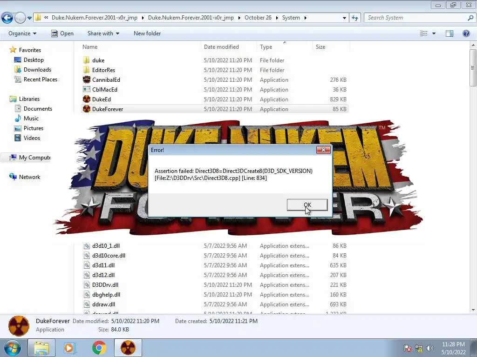Screen dimensions: 477x357
Task: Open the Music library
Action: click(27, 118)
